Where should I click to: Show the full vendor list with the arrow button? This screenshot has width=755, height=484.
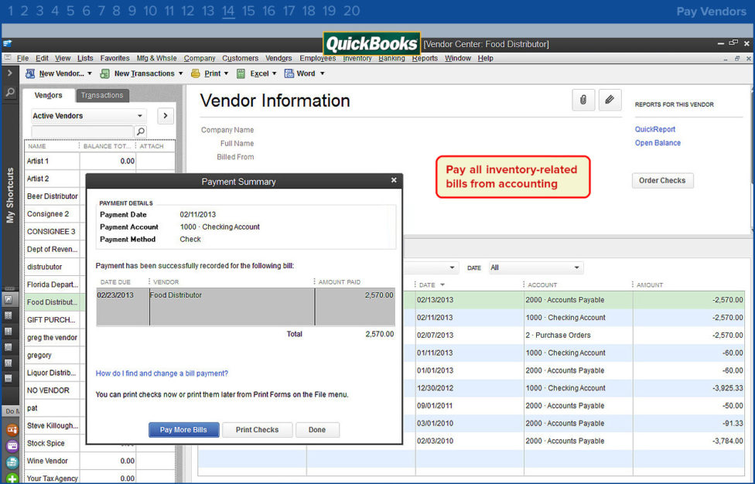(x=166, y=116)
